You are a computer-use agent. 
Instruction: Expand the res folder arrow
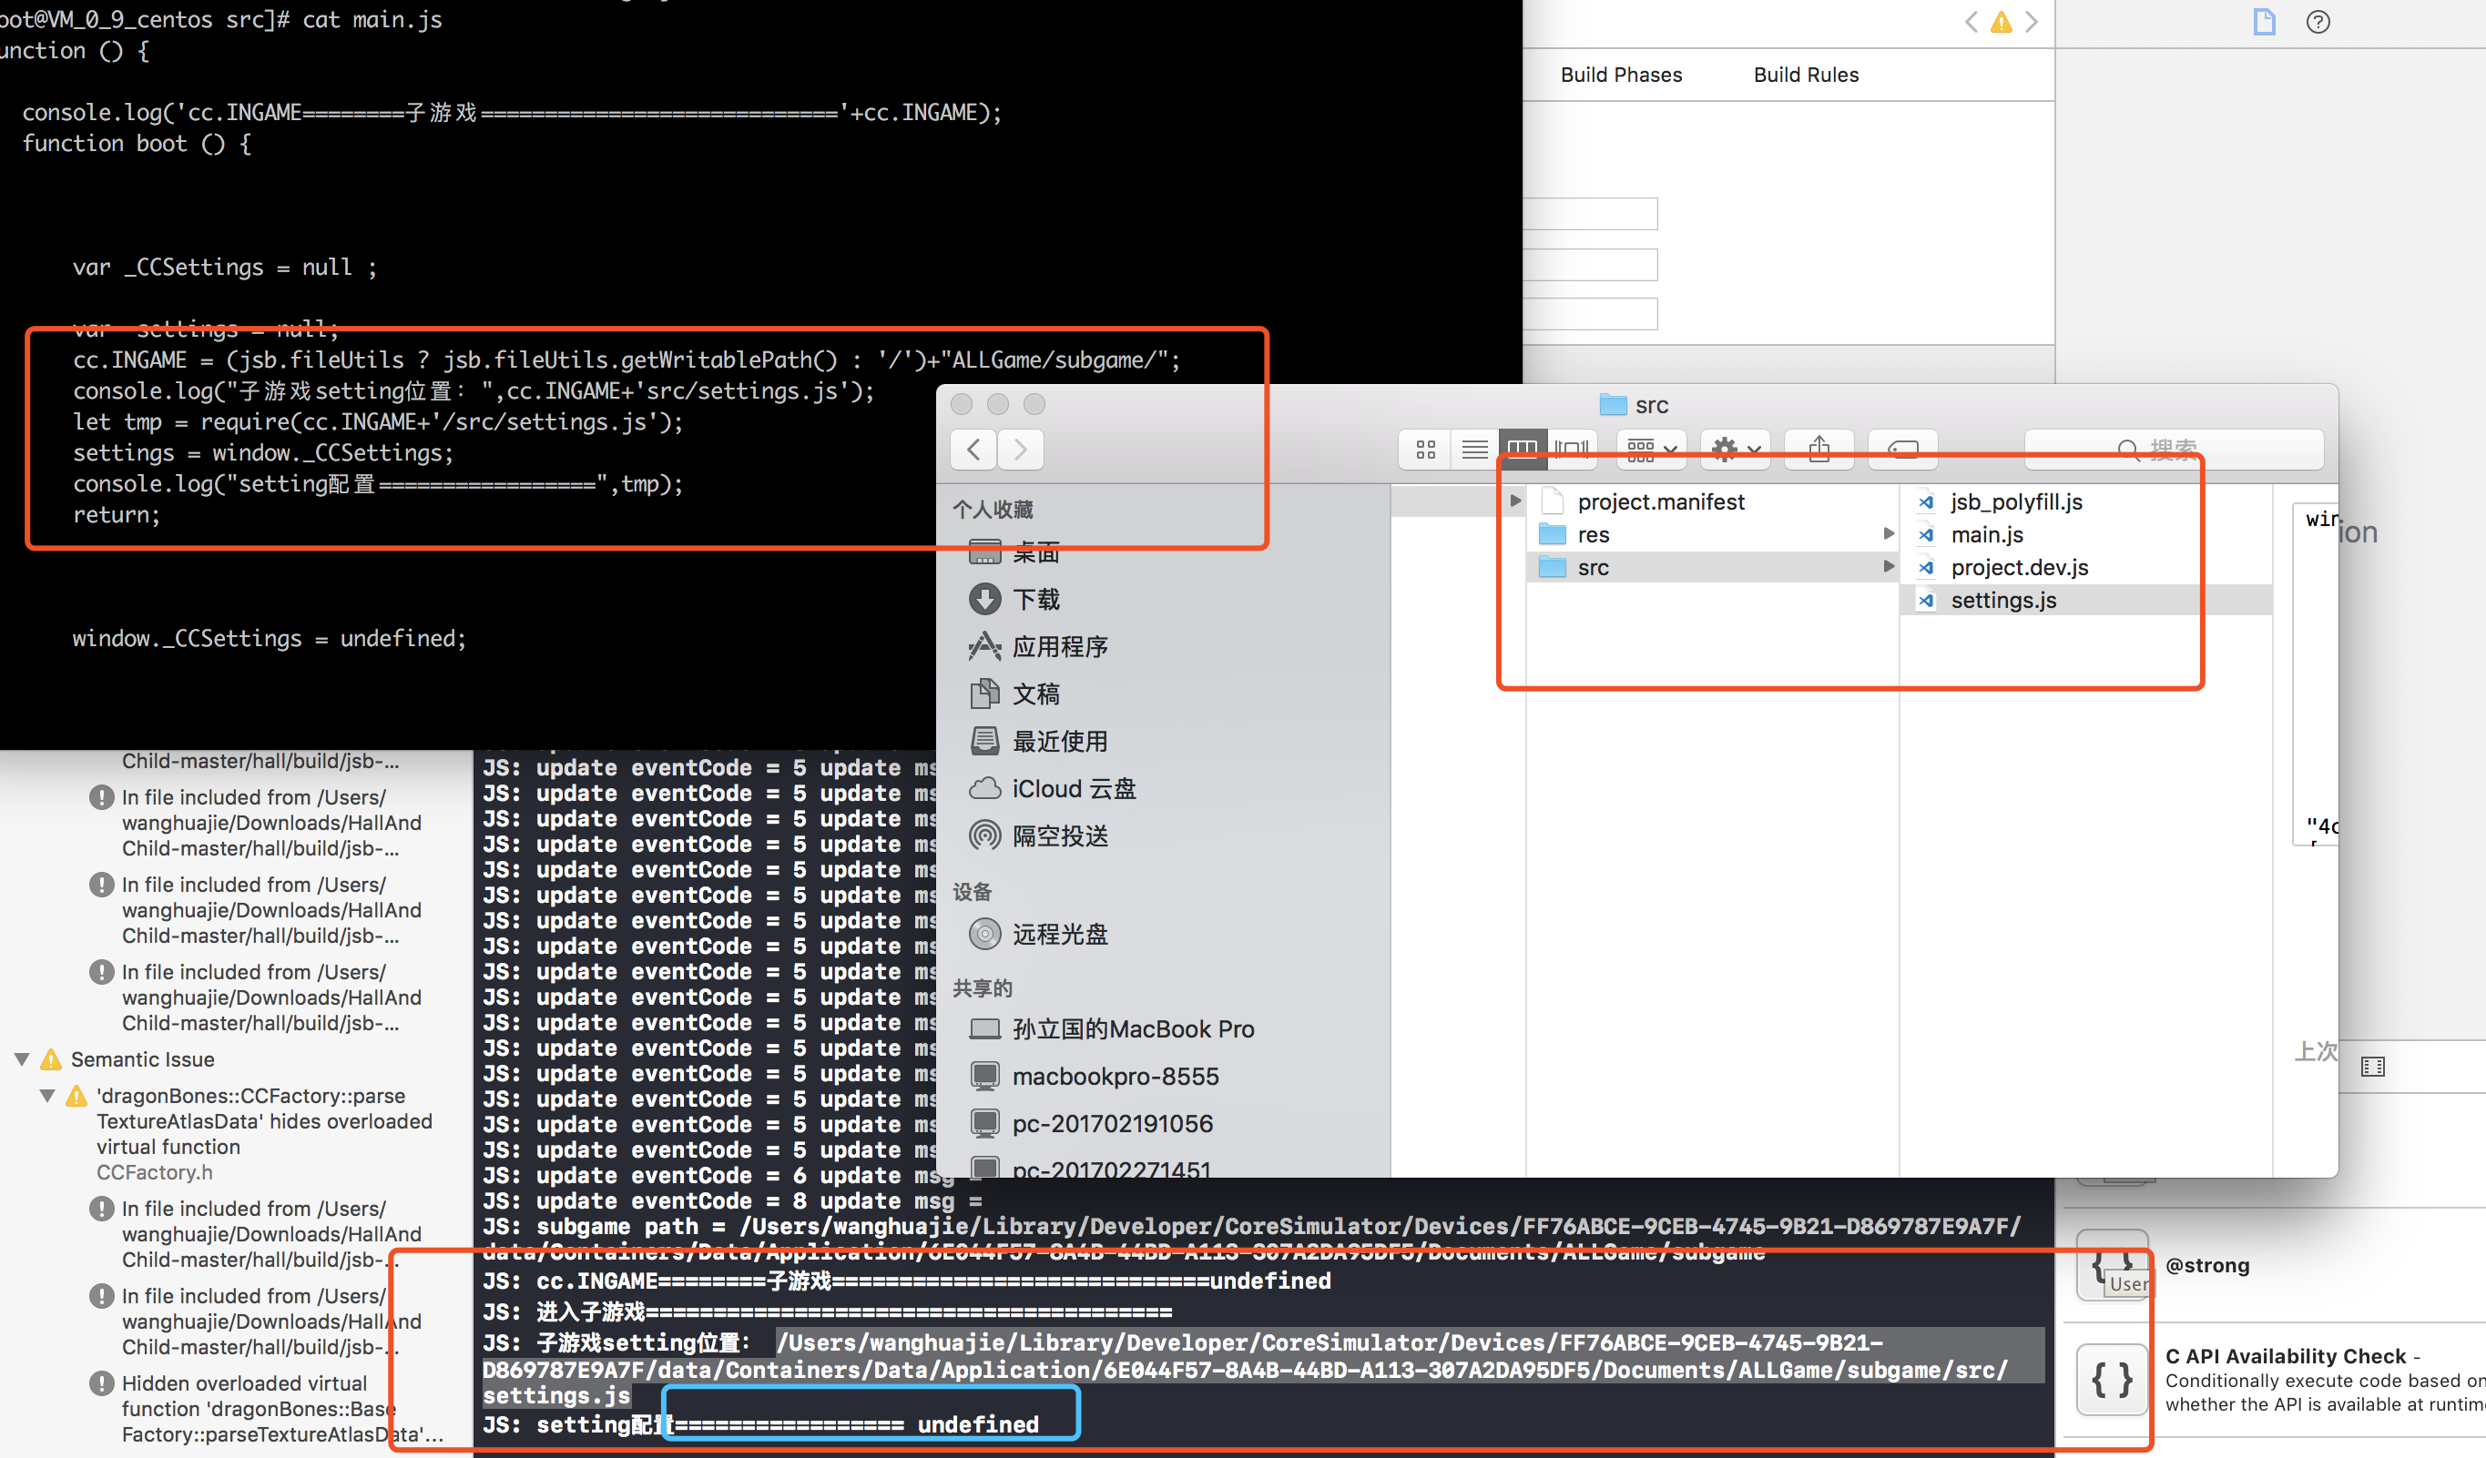[1889, 533]
